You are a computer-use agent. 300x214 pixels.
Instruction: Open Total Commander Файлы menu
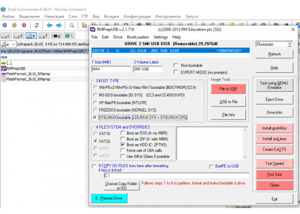coord(8,16)
